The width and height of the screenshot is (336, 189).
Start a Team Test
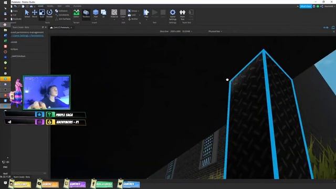[182, 15]
